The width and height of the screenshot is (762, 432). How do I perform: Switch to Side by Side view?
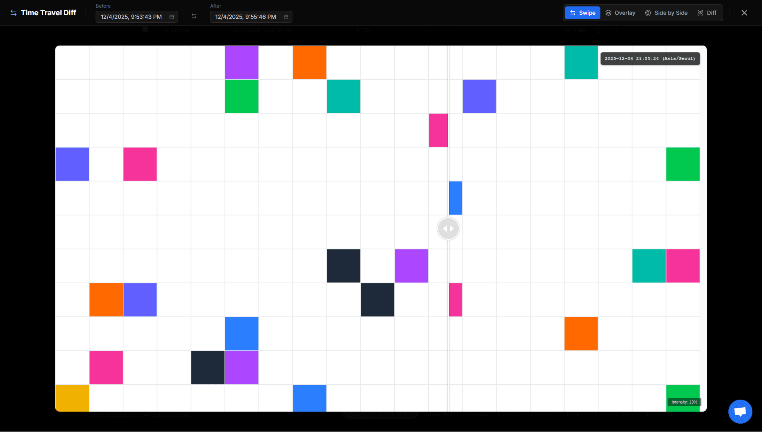coord(666,13)
